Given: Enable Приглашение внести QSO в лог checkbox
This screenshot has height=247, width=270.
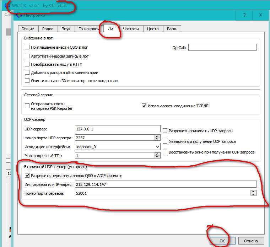Looking at the screenshot, I should (x=27, y=47).
